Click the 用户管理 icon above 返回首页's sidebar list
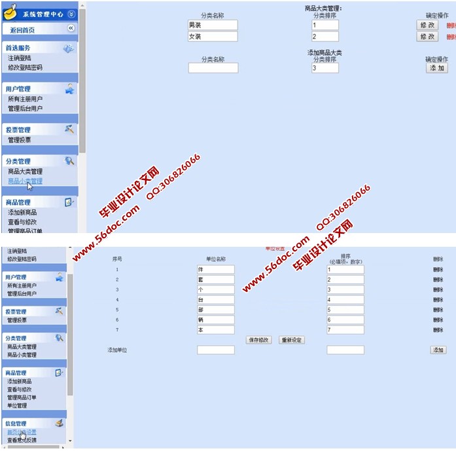Screen dimensions: 456x455 tap(70, 89)
